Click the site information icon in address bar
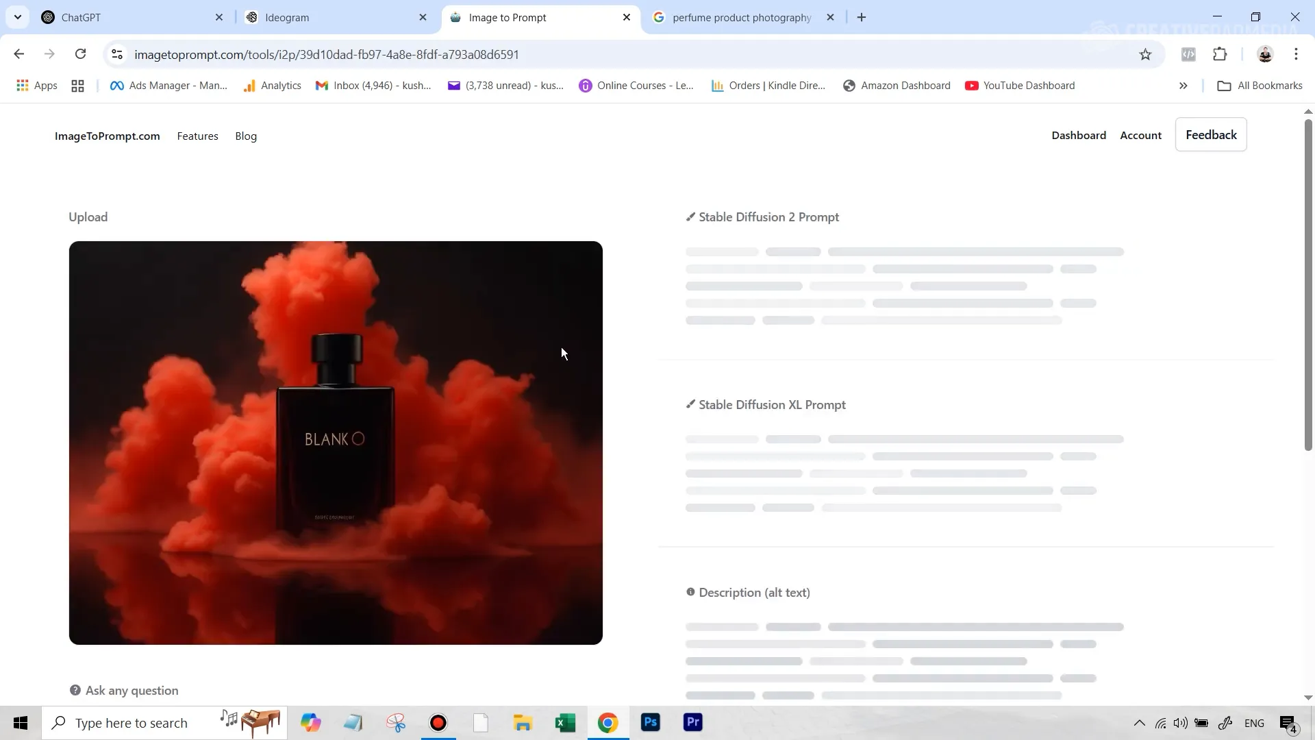This screenshot has width=1315, height=740. coord(117,55)
